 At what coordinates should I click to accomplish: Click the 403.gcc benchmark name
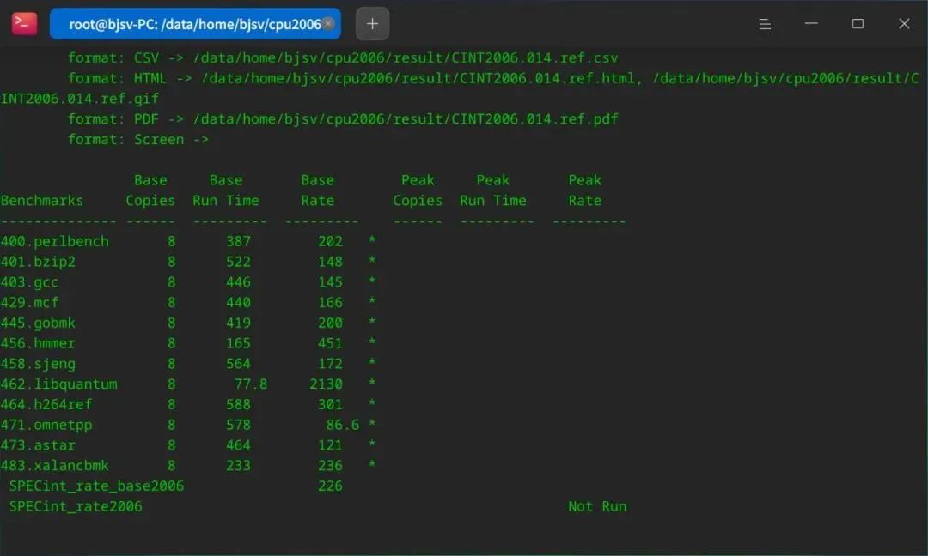tap(29, 281)
